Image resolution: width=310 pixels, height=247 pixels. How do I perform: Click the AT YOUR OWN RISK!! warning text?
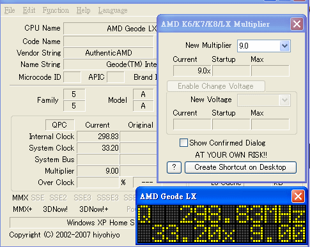click(231, 155)
